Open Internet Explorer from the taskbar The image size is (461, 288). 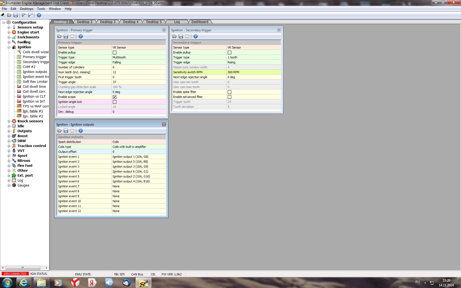click(24, 283)
